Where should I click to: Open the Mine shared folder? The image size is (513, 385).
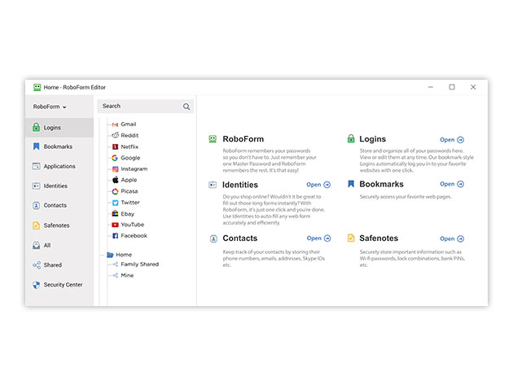tap(127, 275)
